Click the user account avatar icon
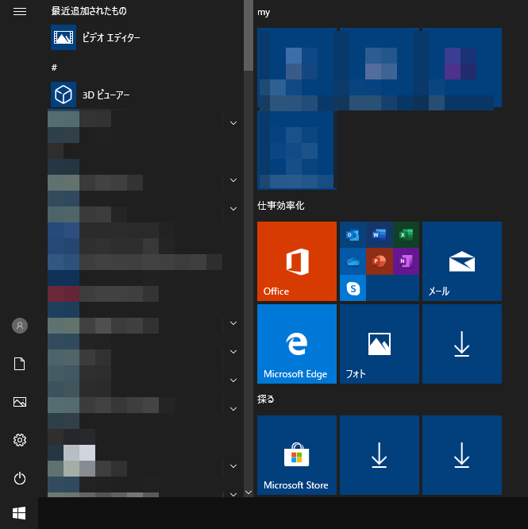 point(20,326)
